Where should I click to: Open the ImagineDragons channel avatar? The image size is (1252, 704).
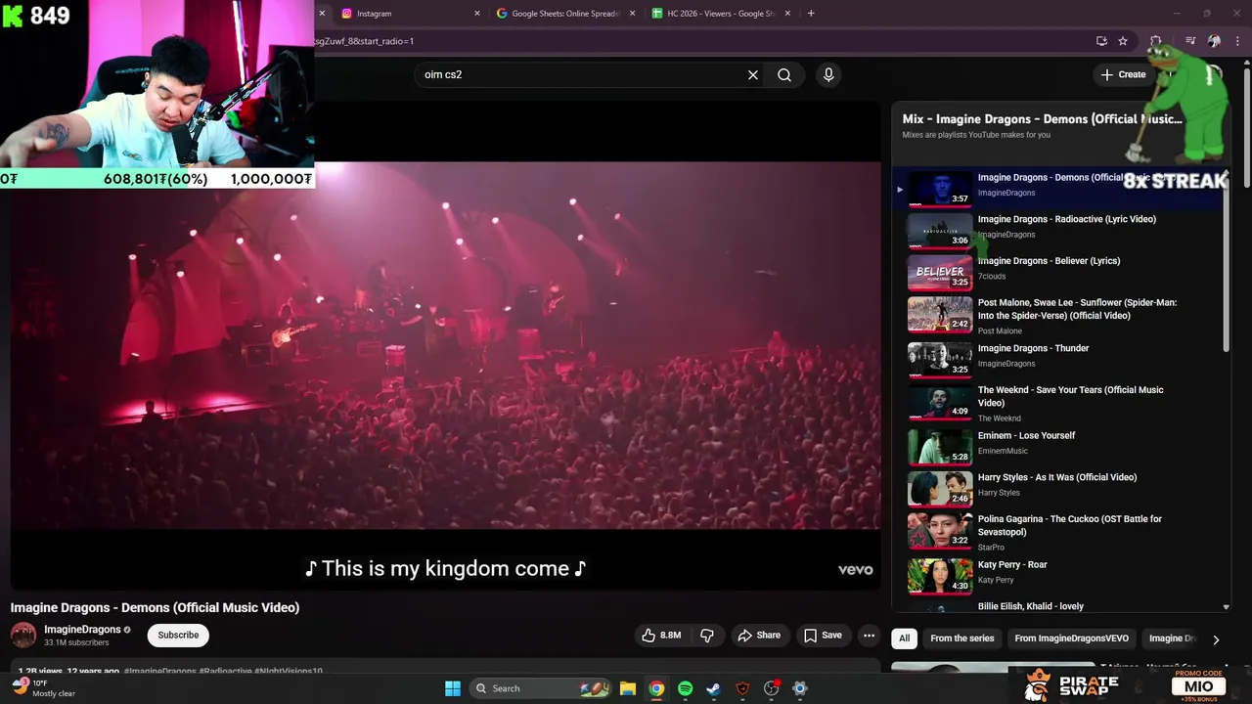coord(23,635)
